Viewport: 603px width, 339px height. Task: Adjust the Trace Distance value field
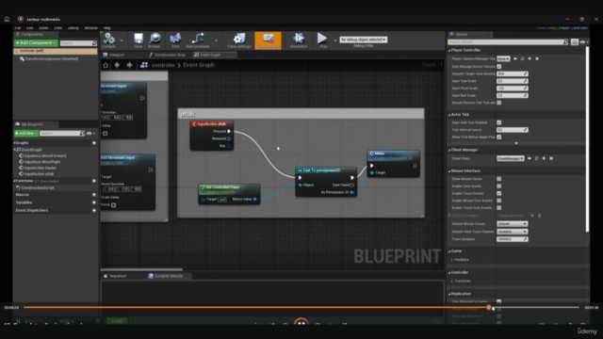click(x=513, y=239)
